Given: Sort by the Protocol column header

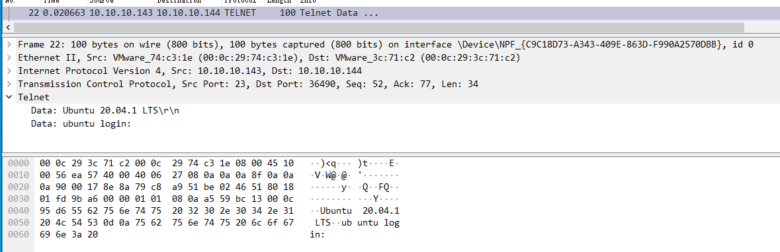Looking at the screenshot, I should coord(241,2).
